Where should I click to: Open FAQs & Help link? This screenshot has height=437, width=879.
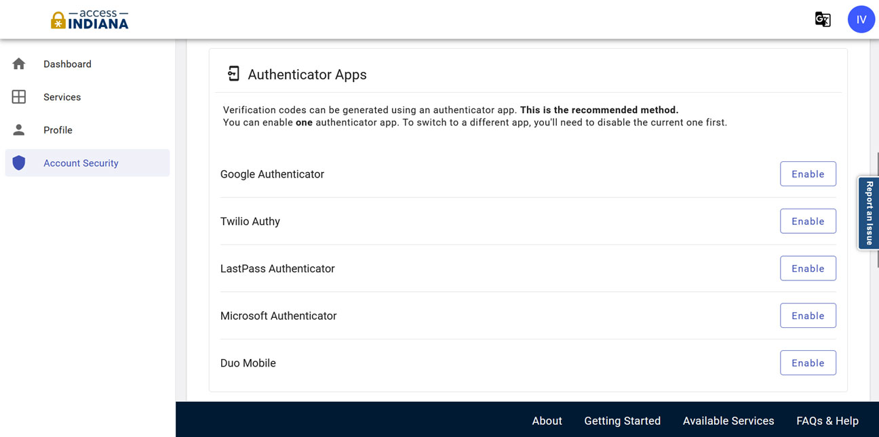(827, 421)
